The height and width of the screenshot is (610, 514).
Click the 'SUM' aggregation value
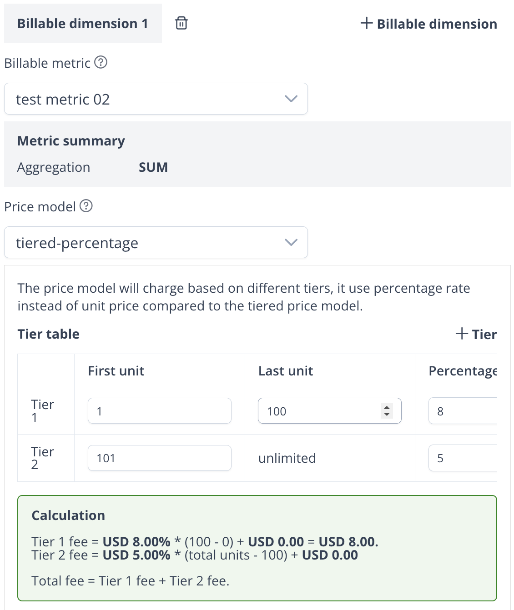153,167
